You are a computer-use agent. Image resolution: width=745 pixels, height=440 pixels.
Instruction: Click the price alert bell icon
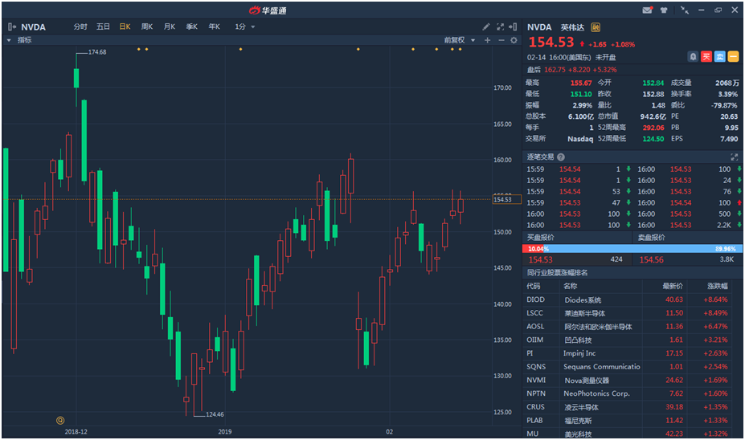[693, 56]
